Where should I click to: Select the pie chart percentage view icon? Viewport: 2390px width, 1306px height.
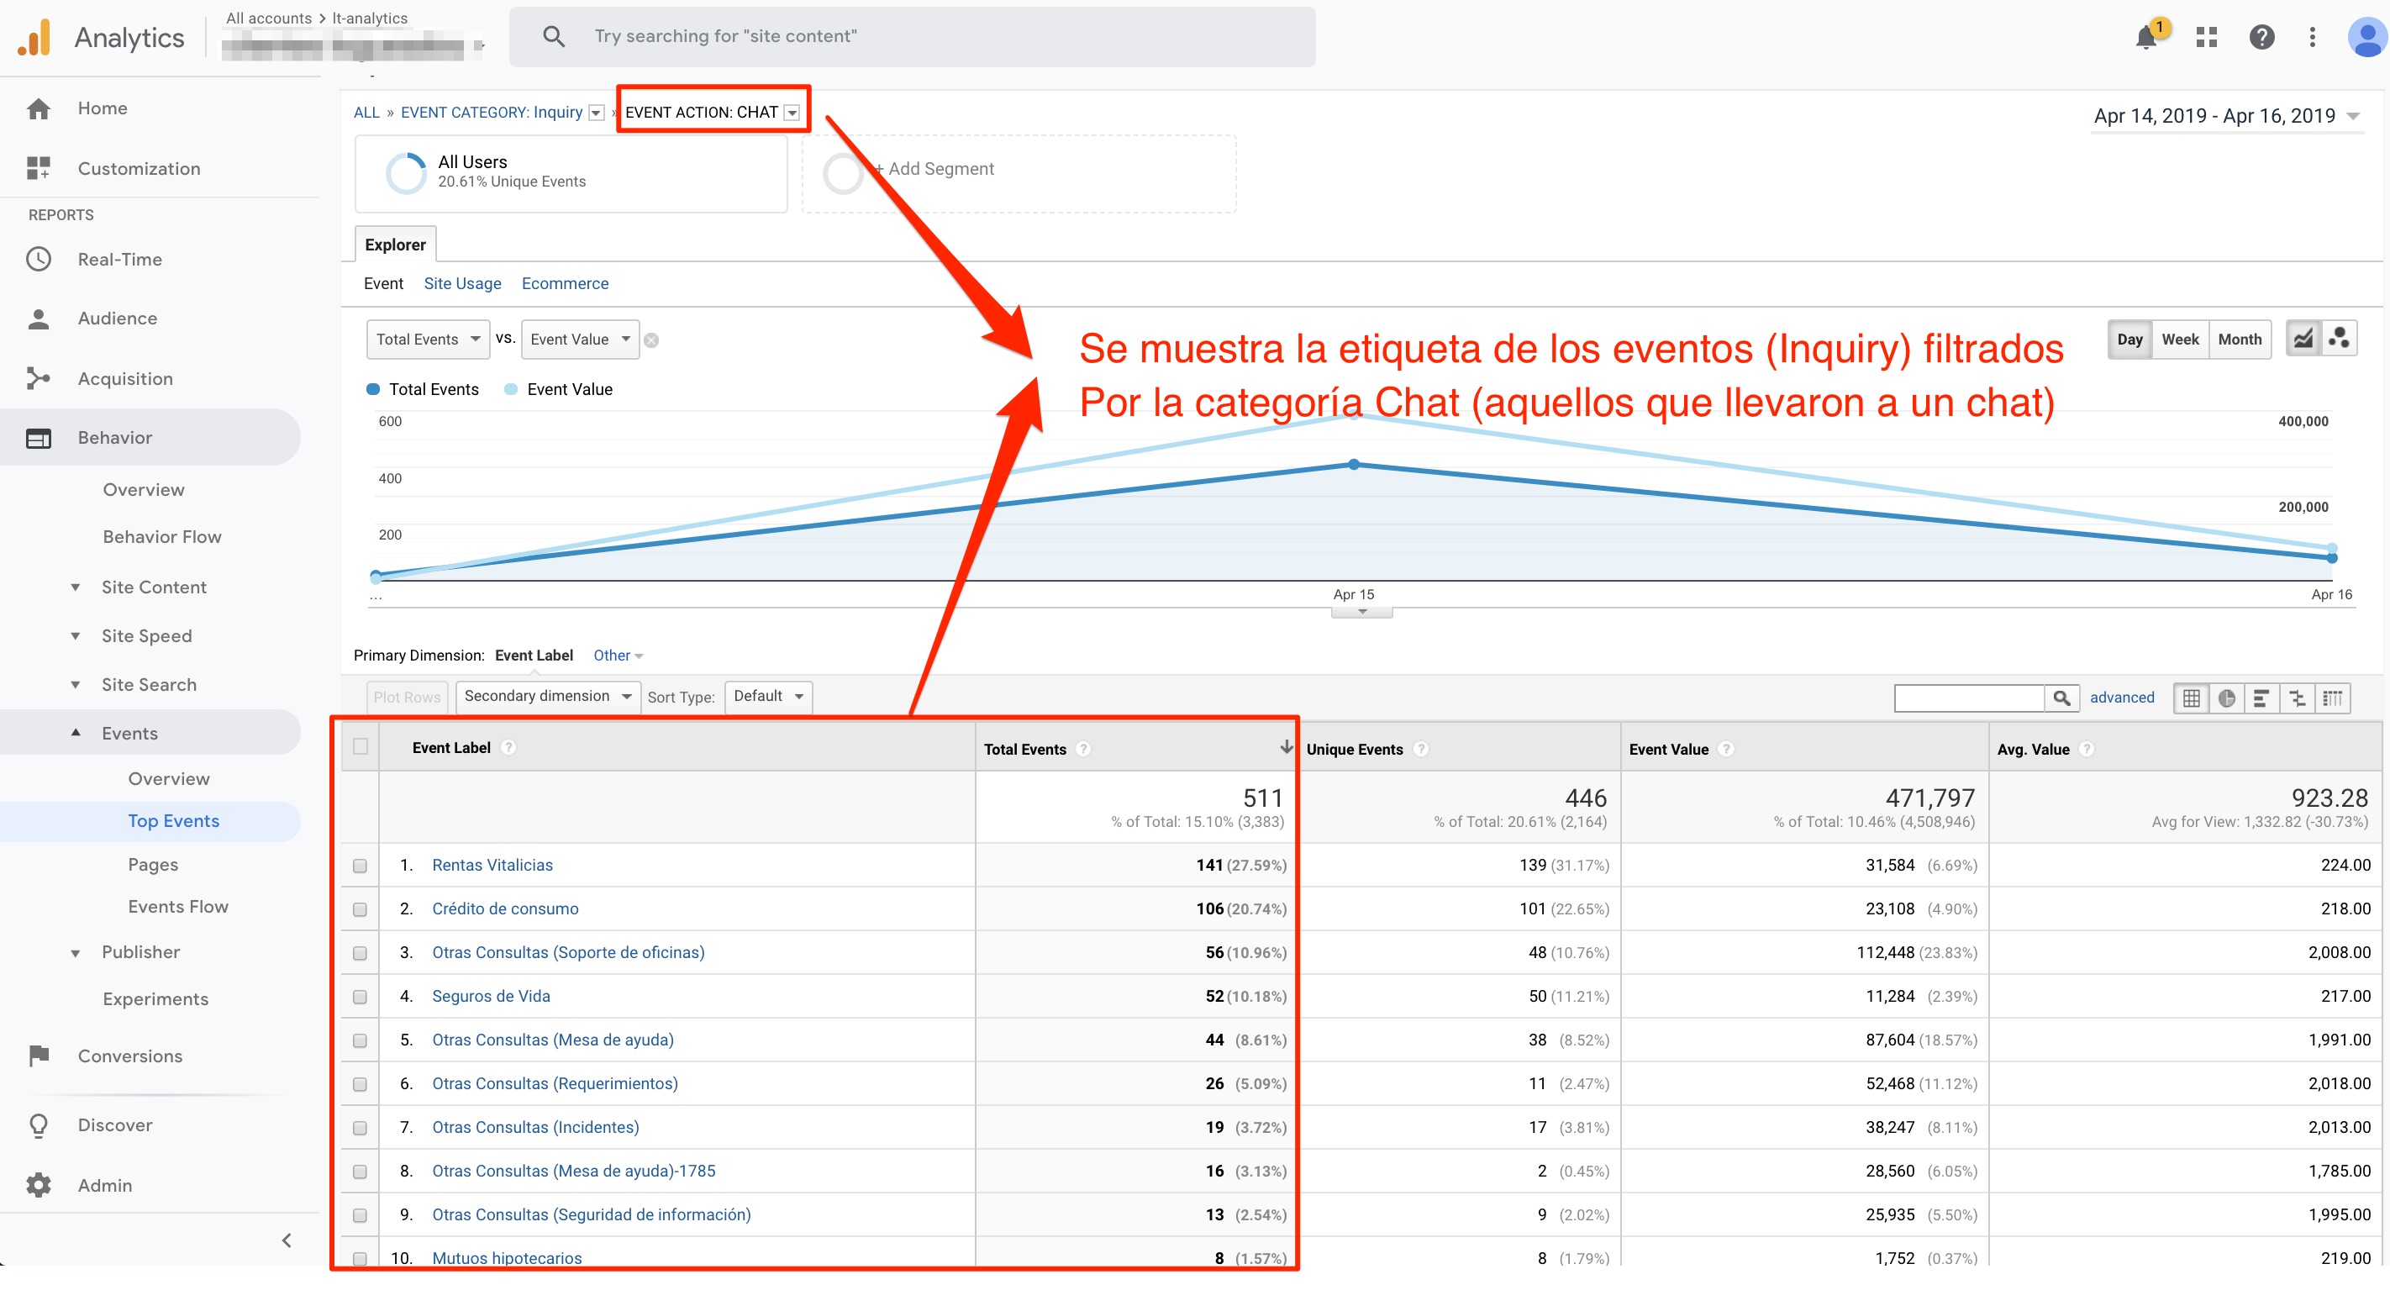coord(2227,698)
